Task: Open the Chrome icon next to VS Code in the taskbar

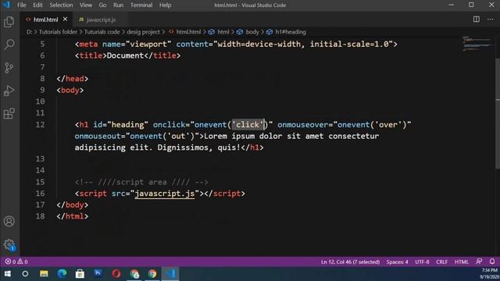Action: 152,274
